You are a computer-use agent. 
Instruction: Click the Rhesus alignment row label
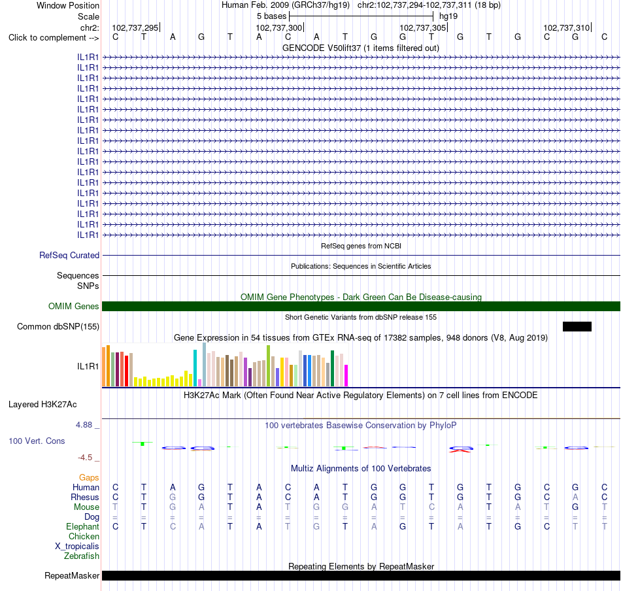[x=85, y=497]
